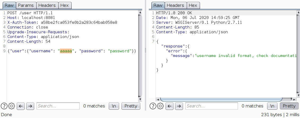Screen dimensions: 300x118
Task: Switch to the request Params tab
Action: (x=26, y=5)
